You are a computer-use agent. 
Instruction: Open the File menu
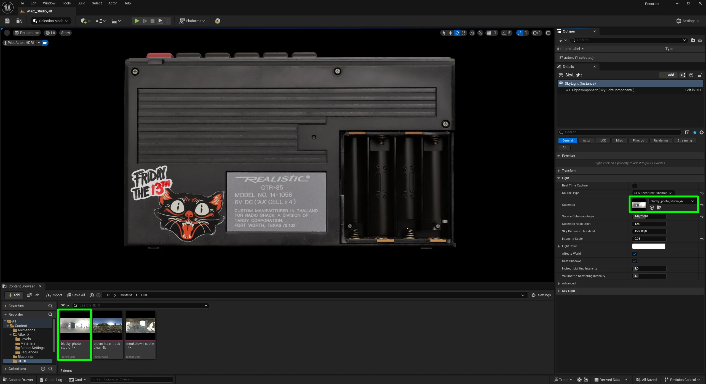(x=21, y=3)
